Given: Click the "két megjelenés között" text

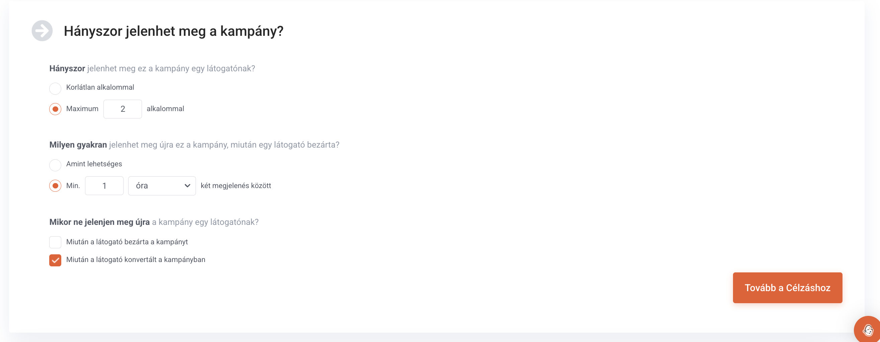Looking at the screenshot, I should pos(236,186).
